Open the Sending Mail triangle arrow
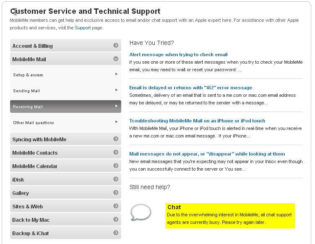 tap(116, 90)
